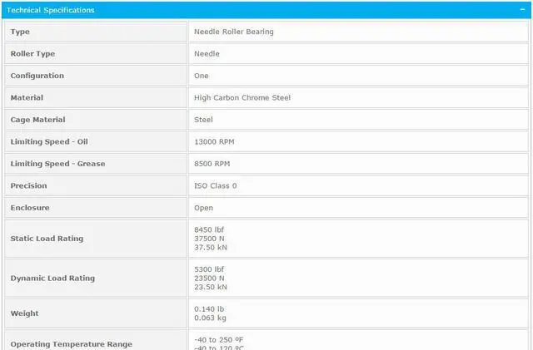Select the Roller Type label cell

tap(32, 54)
